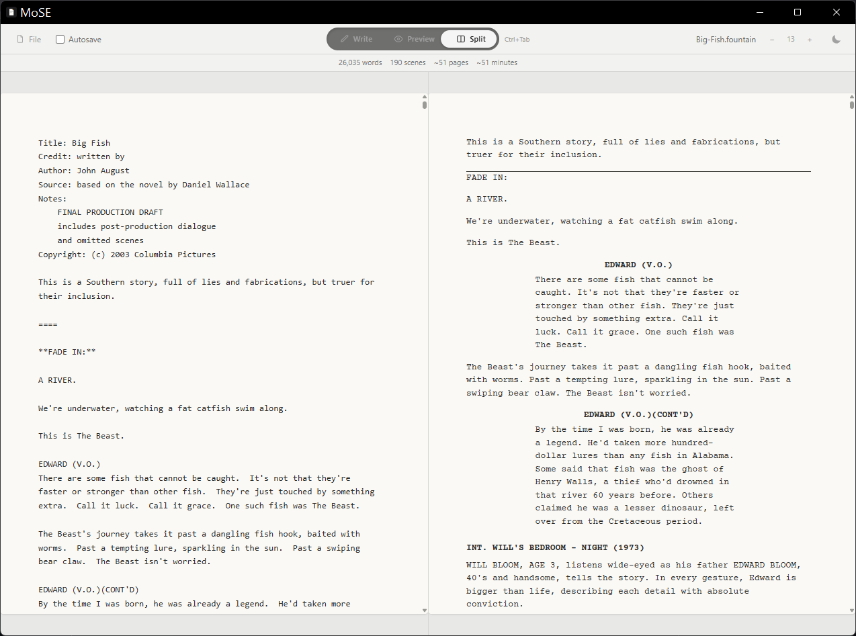
Task: Click the 'Title: Big Fish' line in editor
Action: click(74, 143)
